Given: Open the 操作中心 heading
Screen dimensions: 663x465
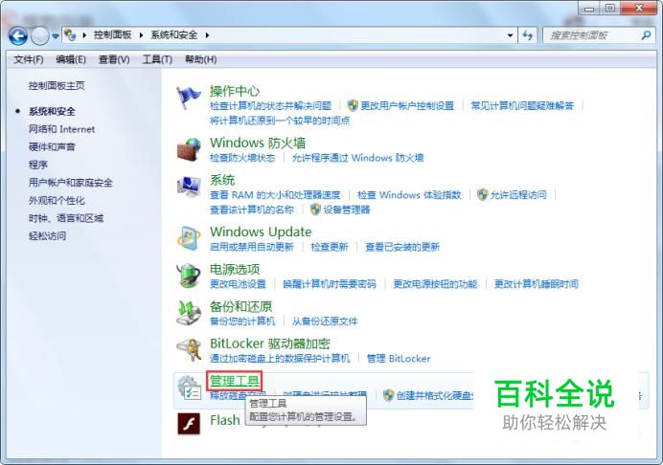Looking at the screenshot, I should click(x=234, y=91).
